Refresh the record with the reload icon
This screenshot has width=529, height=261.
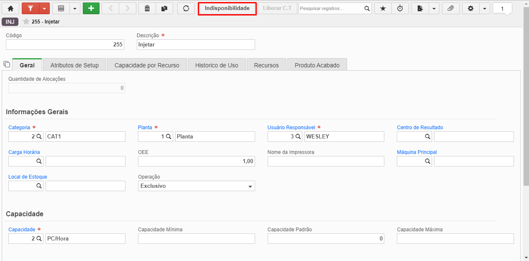186,8
